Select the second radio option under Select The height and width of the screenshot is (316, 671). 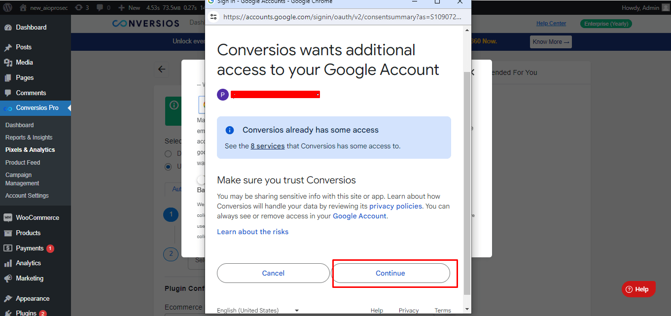pyautogui.click(x=168, y=167)
